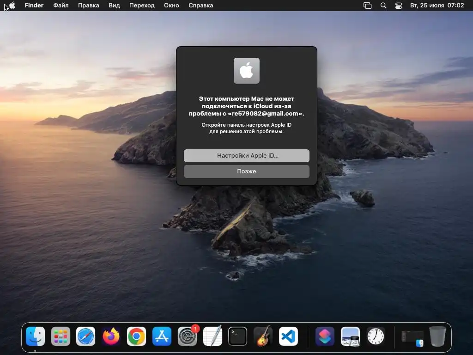The width and height of the screenshot is (473, 355).
Task: Dismiss the iCloud dialog with Позже
Action: (247, 171)
